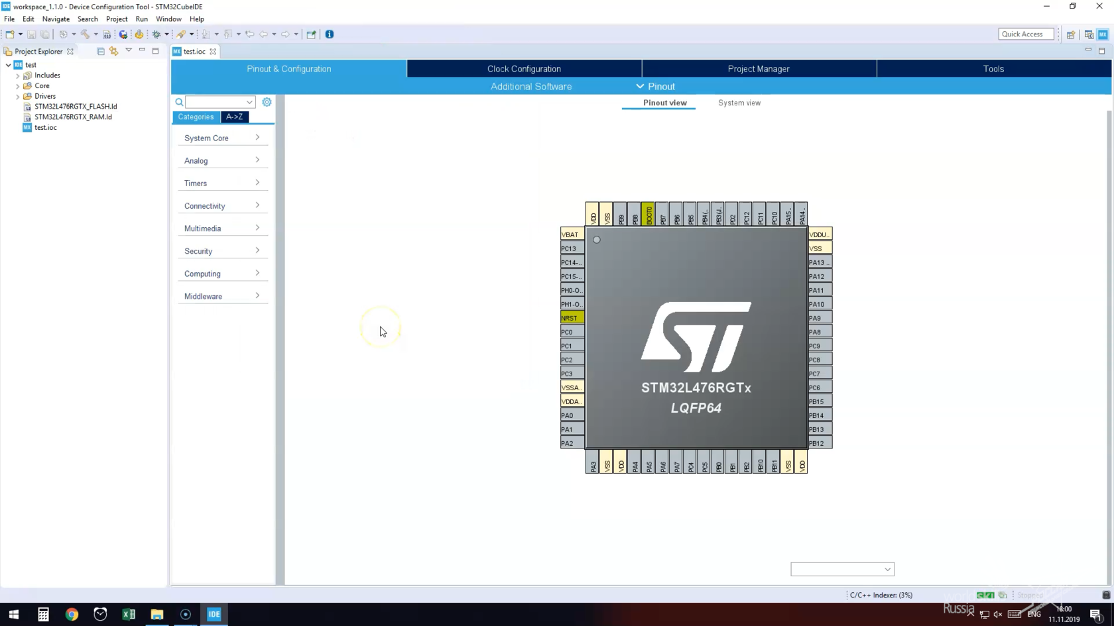Click the Save All toolbar icon
The height and width of the screenshot is (626, 1114).
[44, 34]
